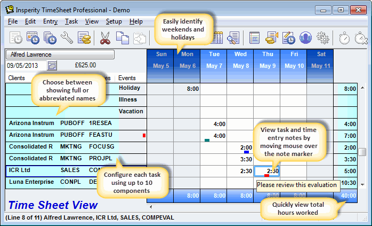Select the Vacation event row

(76, 112)
